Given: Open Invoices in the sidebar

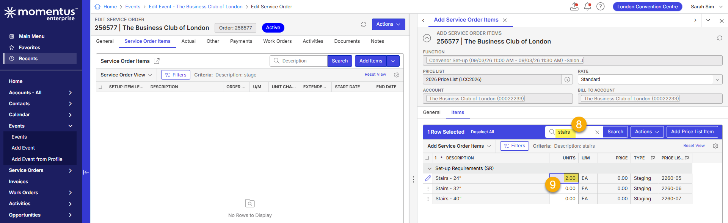Looking at the screenshot, I should point(19,182).
